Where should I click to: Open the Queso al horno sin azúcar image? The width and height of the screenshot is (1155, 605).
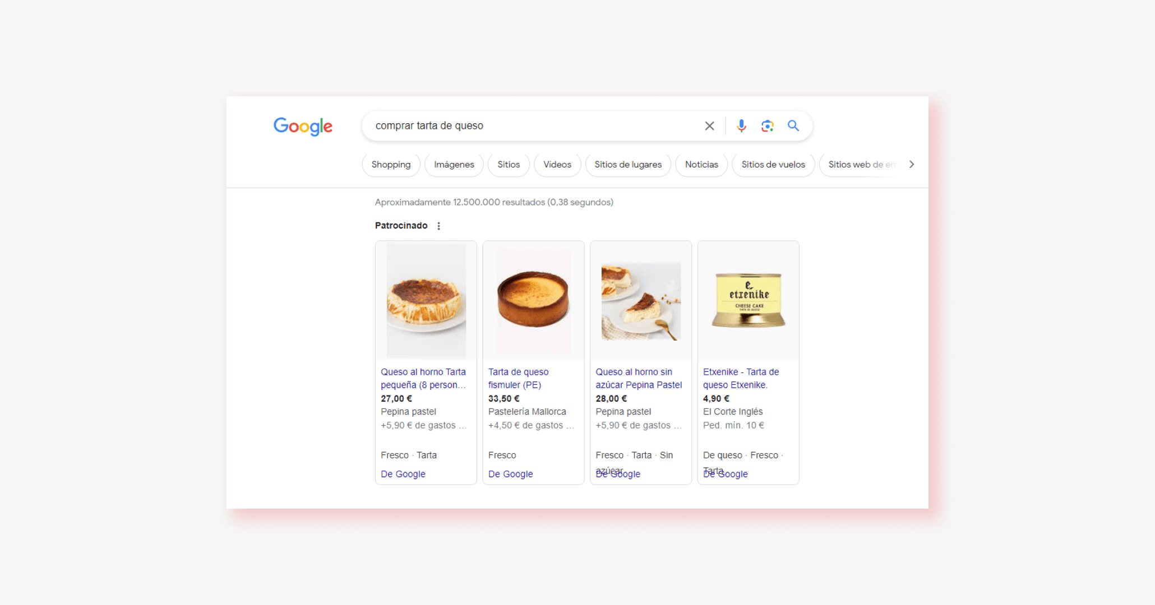coord(641,301)
